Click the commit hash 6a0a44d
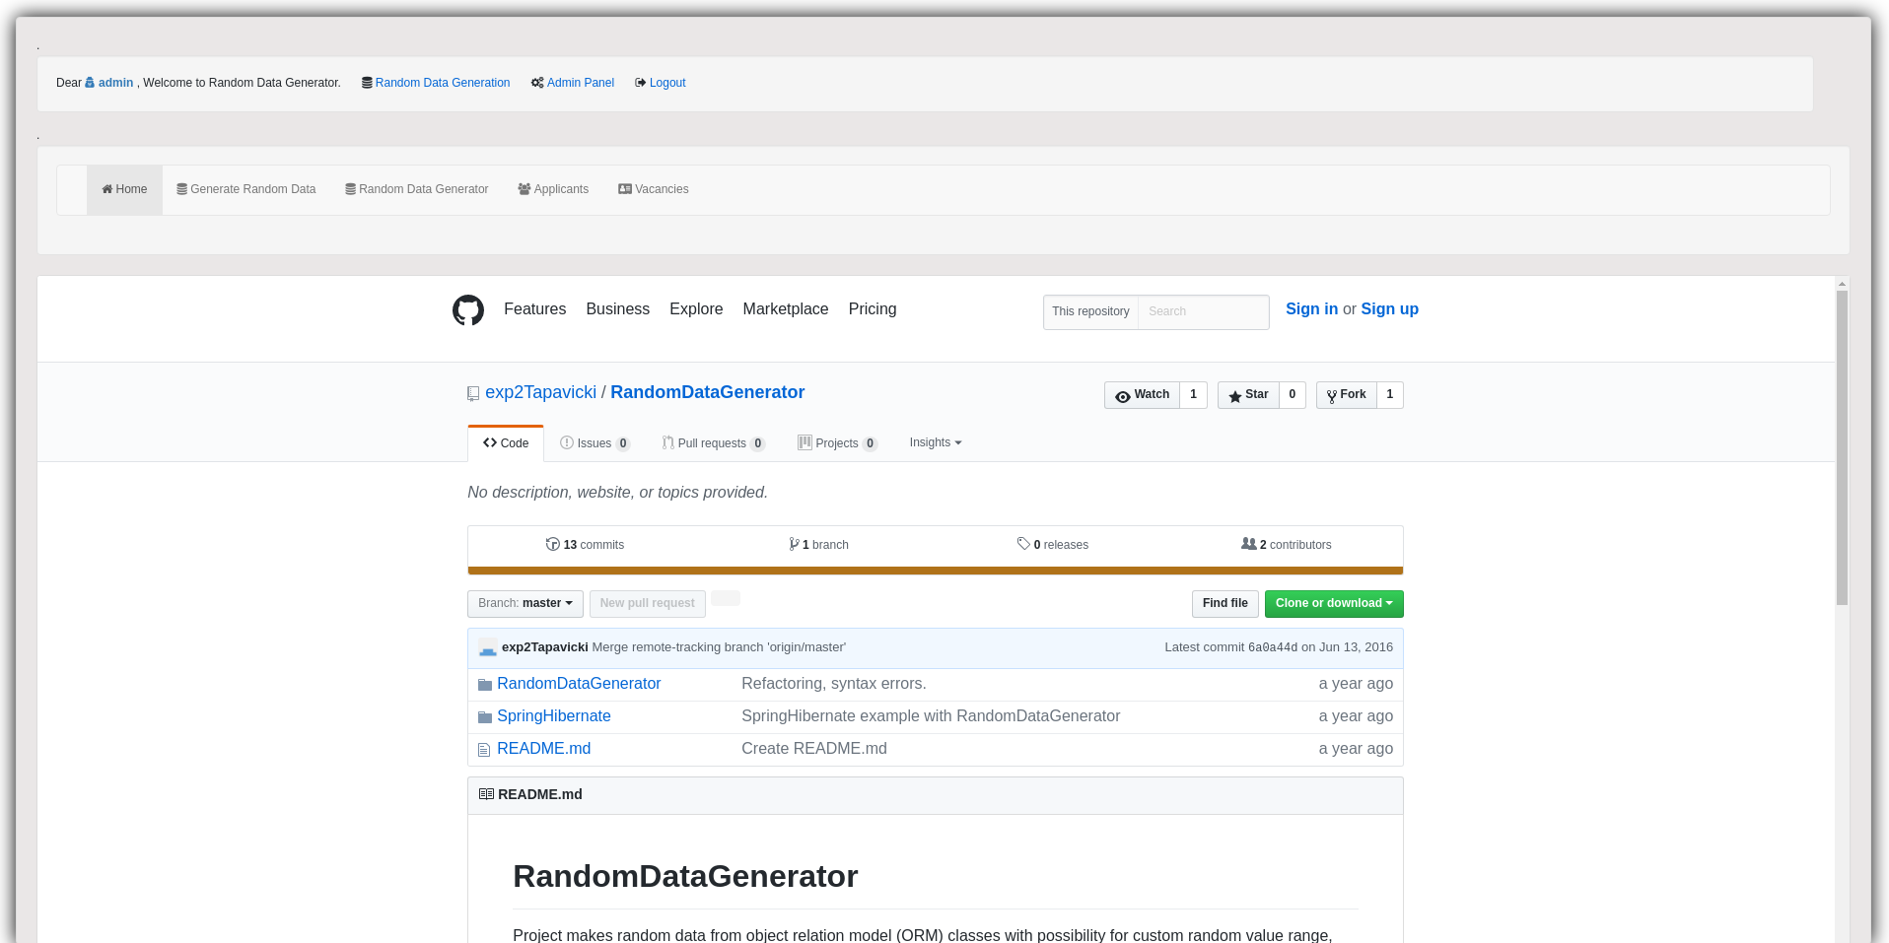1889x943 pixels. pos(1273,647)
